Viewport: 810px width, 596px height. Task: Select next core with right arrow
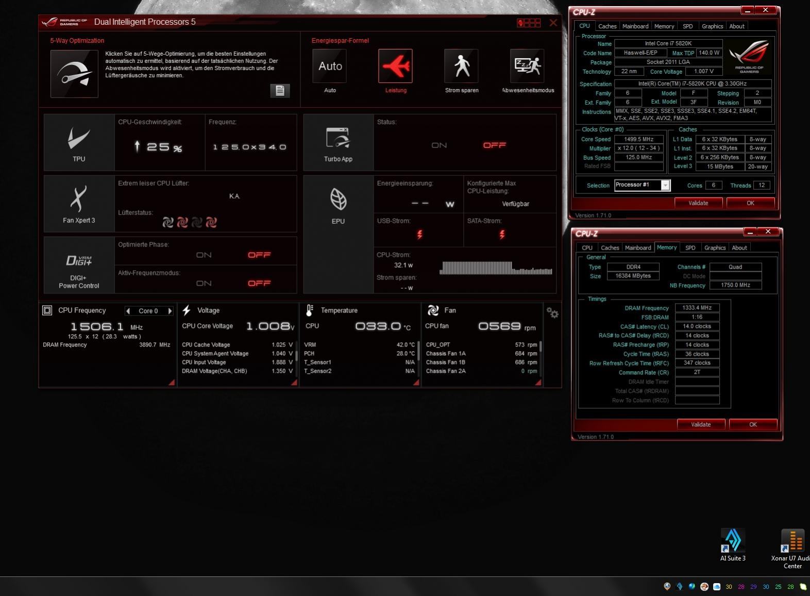point(170,311)
